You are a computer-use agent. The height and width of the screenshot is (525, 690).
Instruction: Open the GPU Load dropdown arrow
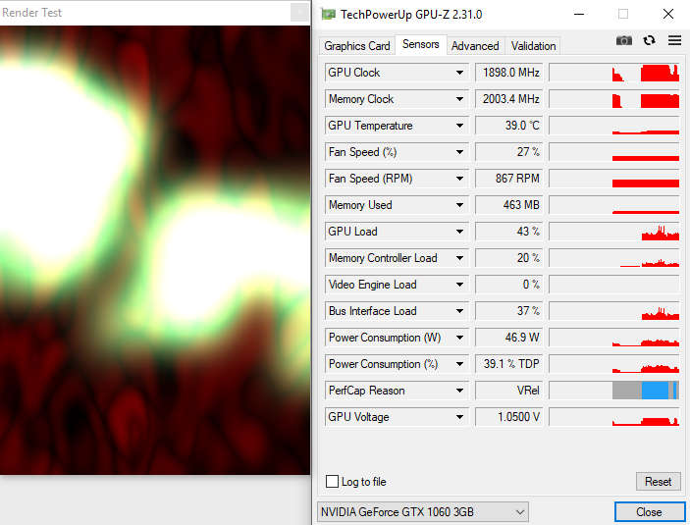(x=459, y=232)
